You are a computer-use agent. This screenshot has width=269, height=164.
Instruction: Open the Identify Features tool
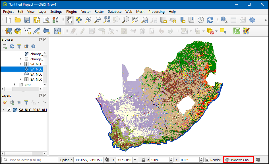tap(224, 20)
